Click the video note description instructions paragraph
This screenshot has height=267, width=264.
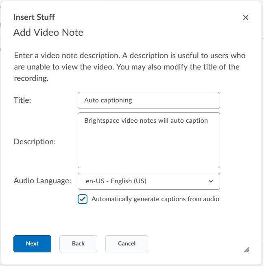click(x=129, y=67)
